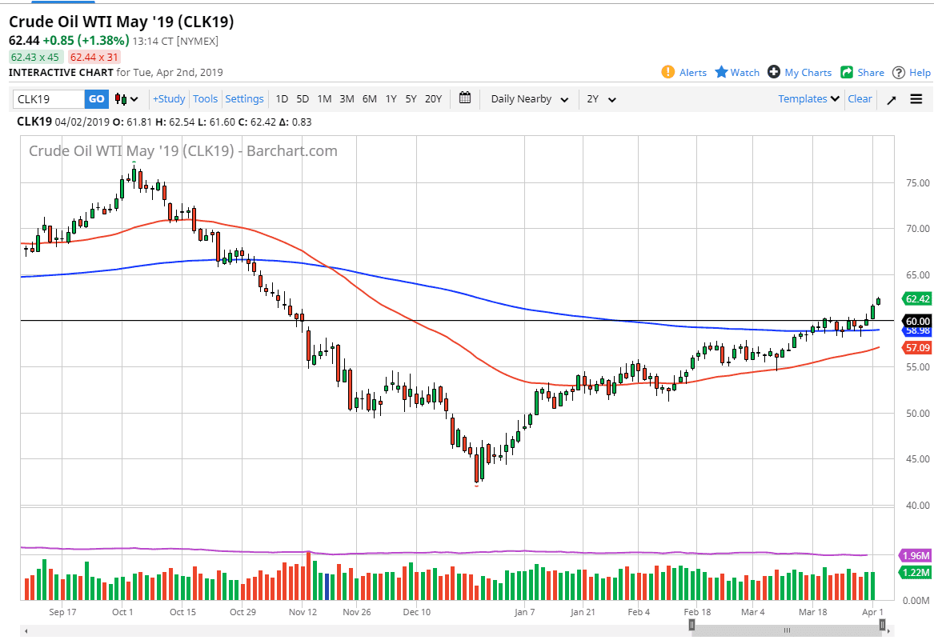Open the calendar date picker icon
Viewport: 934px width, 640px height.
464,98
